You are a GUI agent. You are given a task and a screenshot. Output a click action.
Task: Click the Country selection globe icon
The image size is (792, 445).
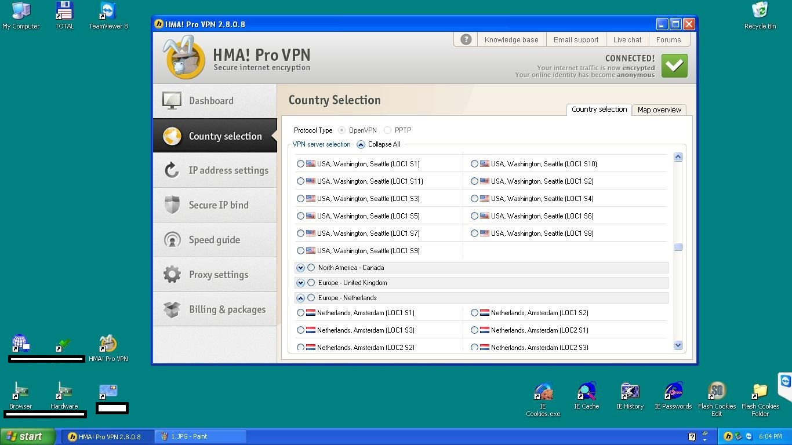[x=172, y=136]
